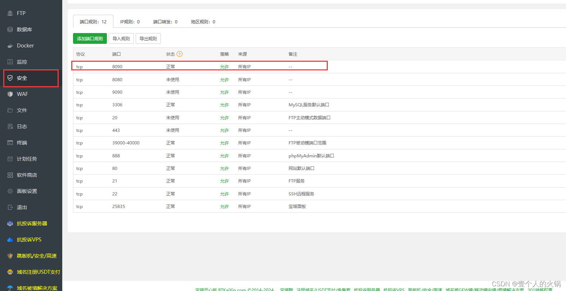Click the FTP服务 remark text

(297, 181)
